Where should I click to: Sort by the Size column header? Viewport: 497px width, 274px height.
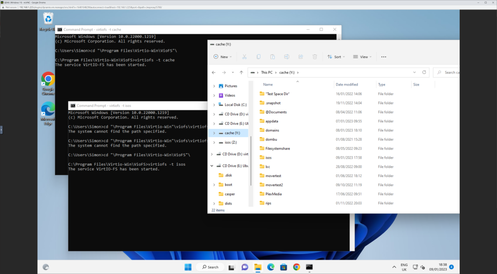click(416, 85)
